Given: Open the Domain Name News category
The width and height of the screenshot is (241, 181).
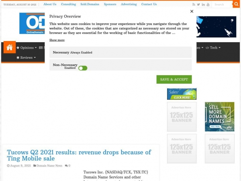Looking at the screenshot, I should pyautogui.click(x=49, y=166).
